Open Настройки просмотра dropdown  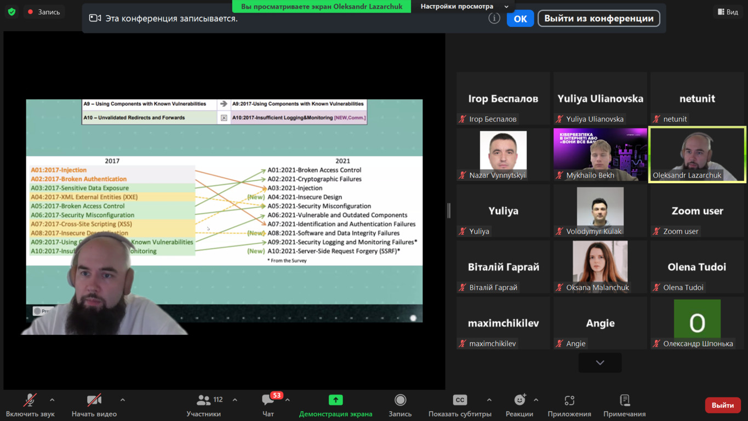(465, 6)
